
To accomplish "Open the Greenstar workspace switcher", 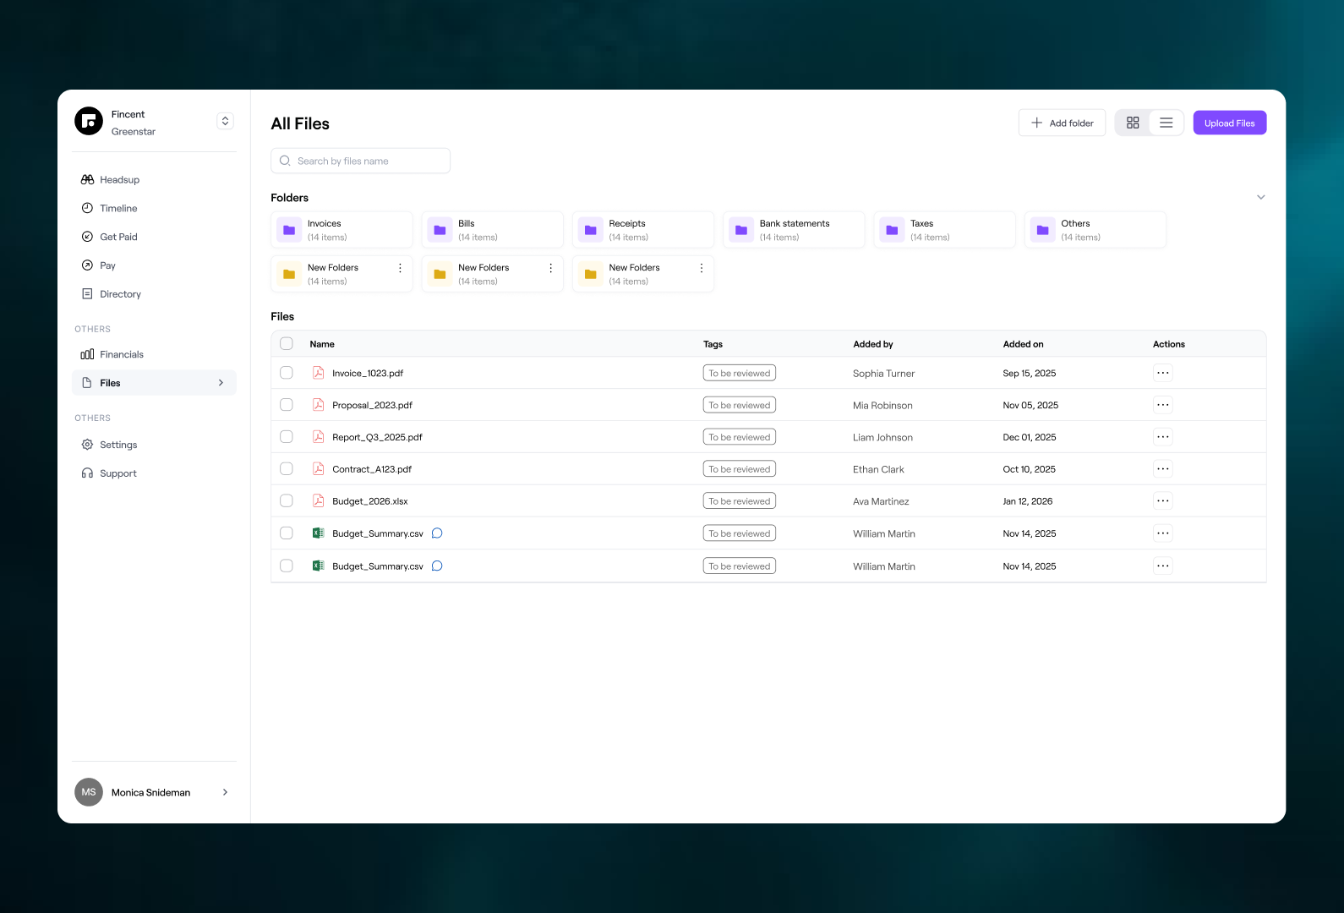I will (x=225, y=121).
